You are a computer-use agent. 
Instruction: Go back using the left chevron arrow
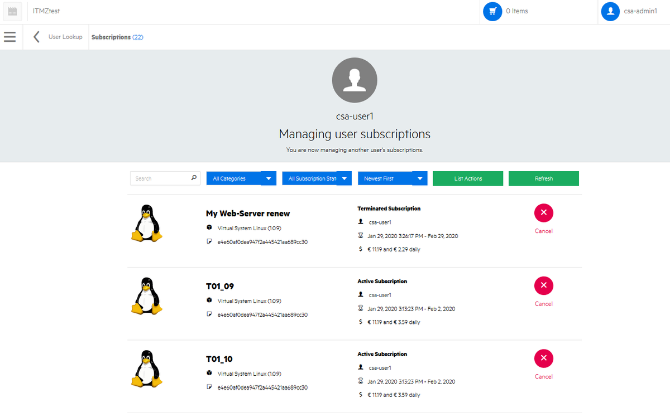point(36,37)
